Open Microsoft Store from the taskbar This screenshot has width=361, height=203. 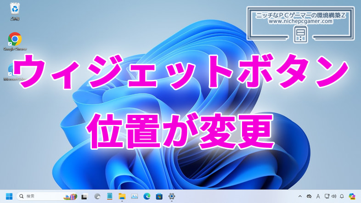159,196
